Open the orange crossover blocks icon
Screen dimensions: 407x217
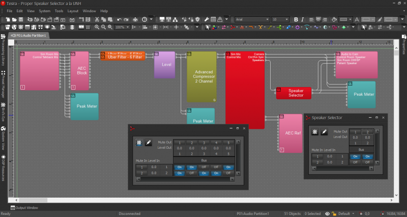click(260, 27)
